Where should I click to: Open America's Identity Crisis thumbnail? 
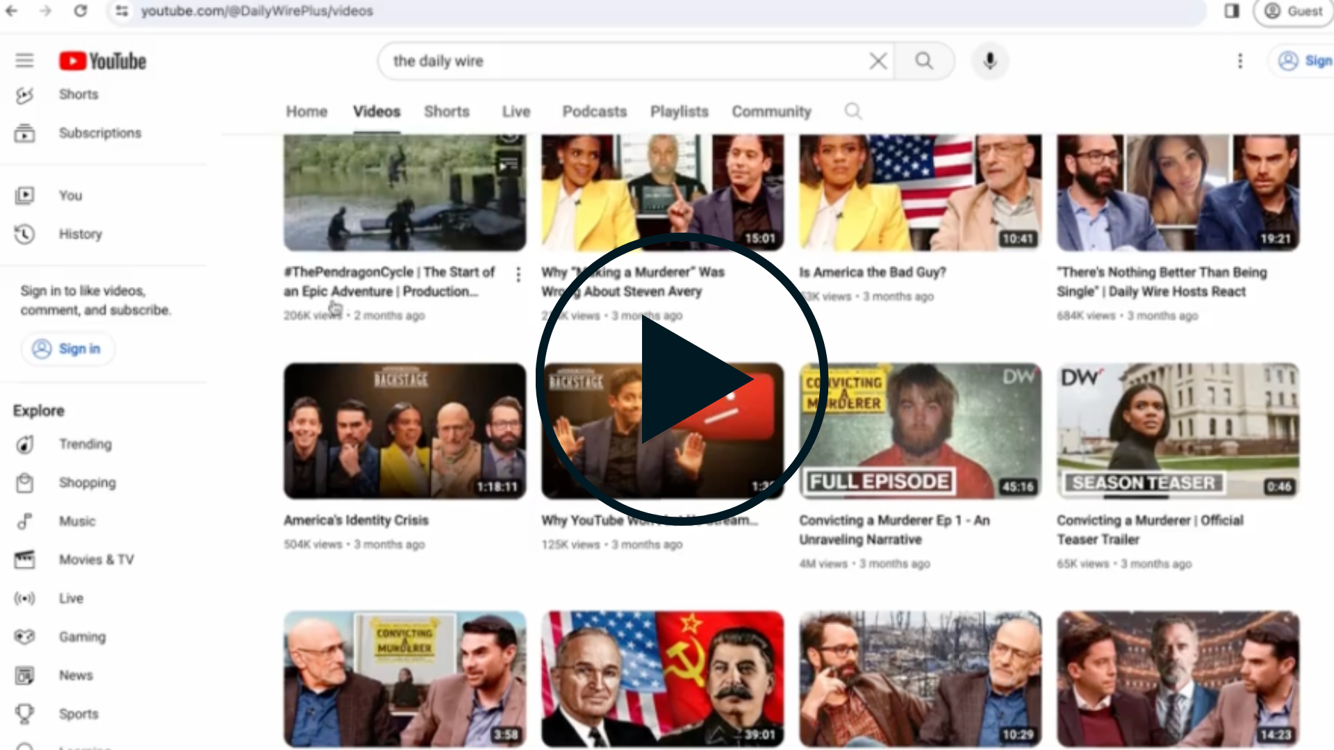(x=404, y=431)
